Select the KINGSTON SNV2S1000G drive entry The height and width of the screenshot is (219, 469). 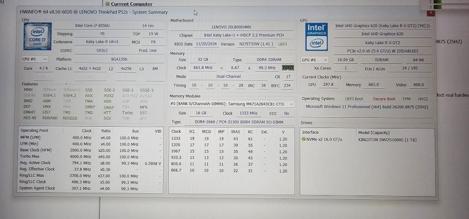click(x=387, y=140)
